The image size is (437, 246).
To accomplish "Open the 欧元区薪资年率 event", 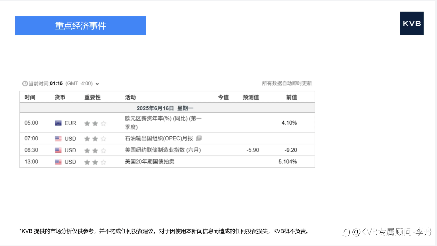I will [x=163, y=123].
